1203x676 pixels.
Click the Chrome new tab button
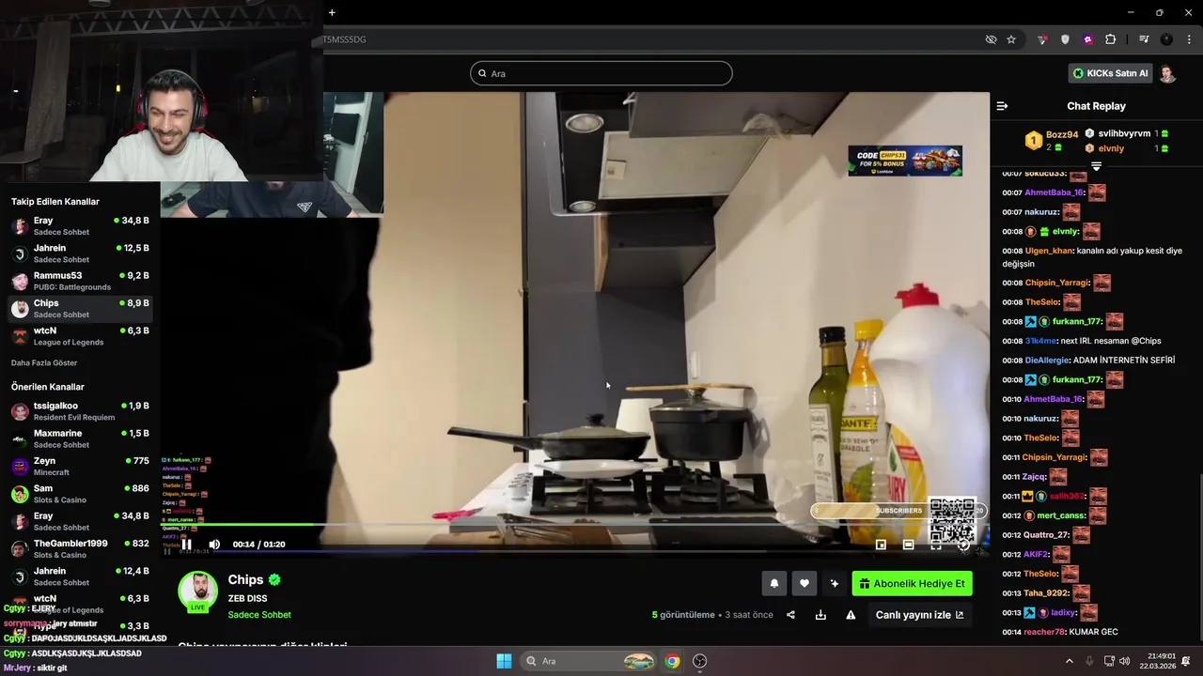click(332, 12)
